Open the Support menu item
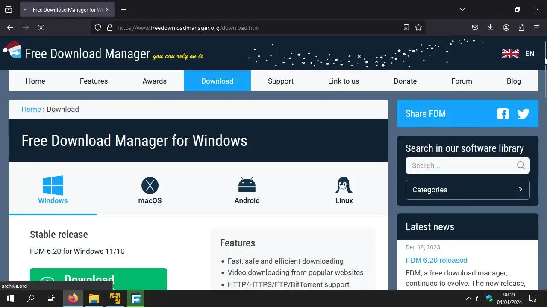The width and height of the screenshot is (547, 307). 281,81
